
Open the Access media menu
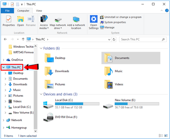coord(44,22)
